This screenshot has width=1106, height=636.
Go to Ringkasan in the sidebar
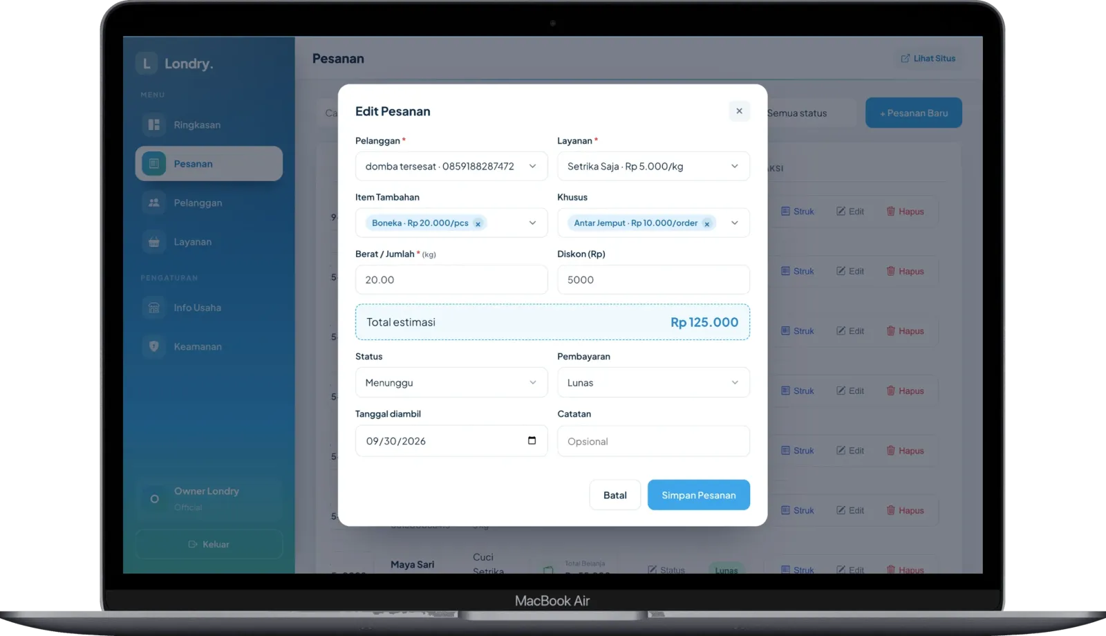pos(209,124)
